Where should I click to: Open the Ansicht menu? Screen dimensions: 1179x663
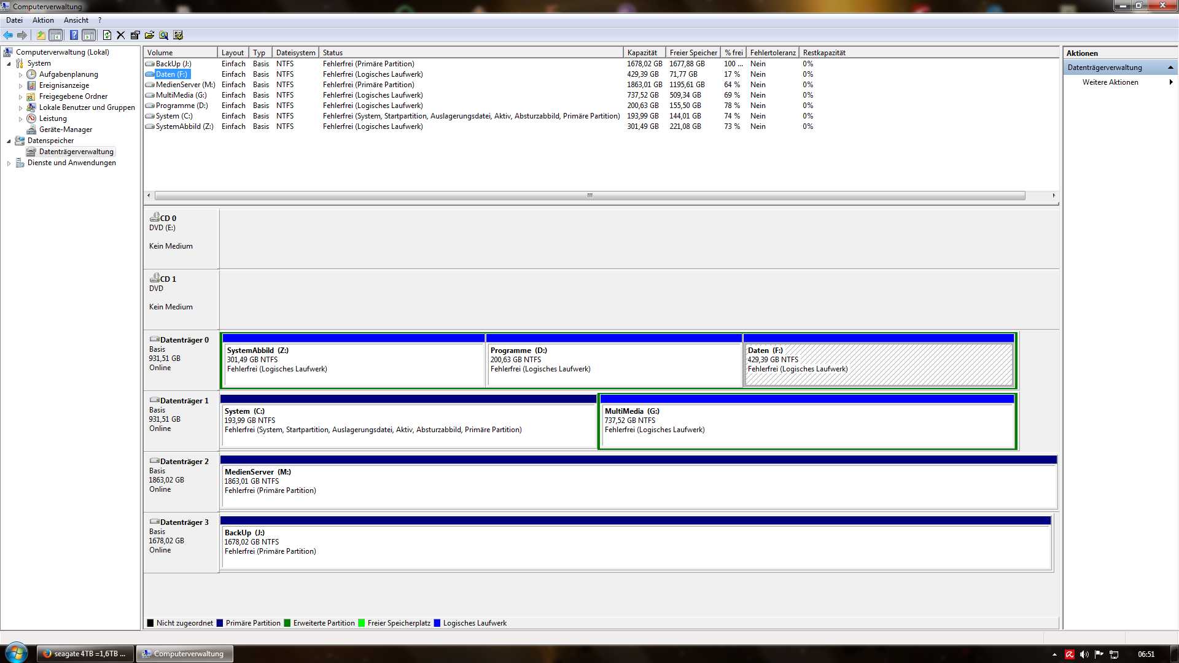click(x=76, y=20)
